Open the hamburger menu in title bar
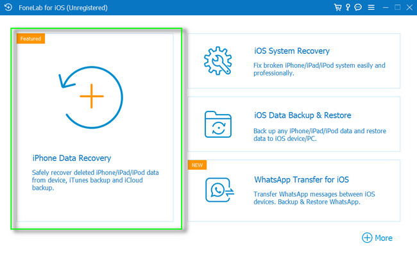This screenshot has width=417, height=253. (x=371, y=8)
